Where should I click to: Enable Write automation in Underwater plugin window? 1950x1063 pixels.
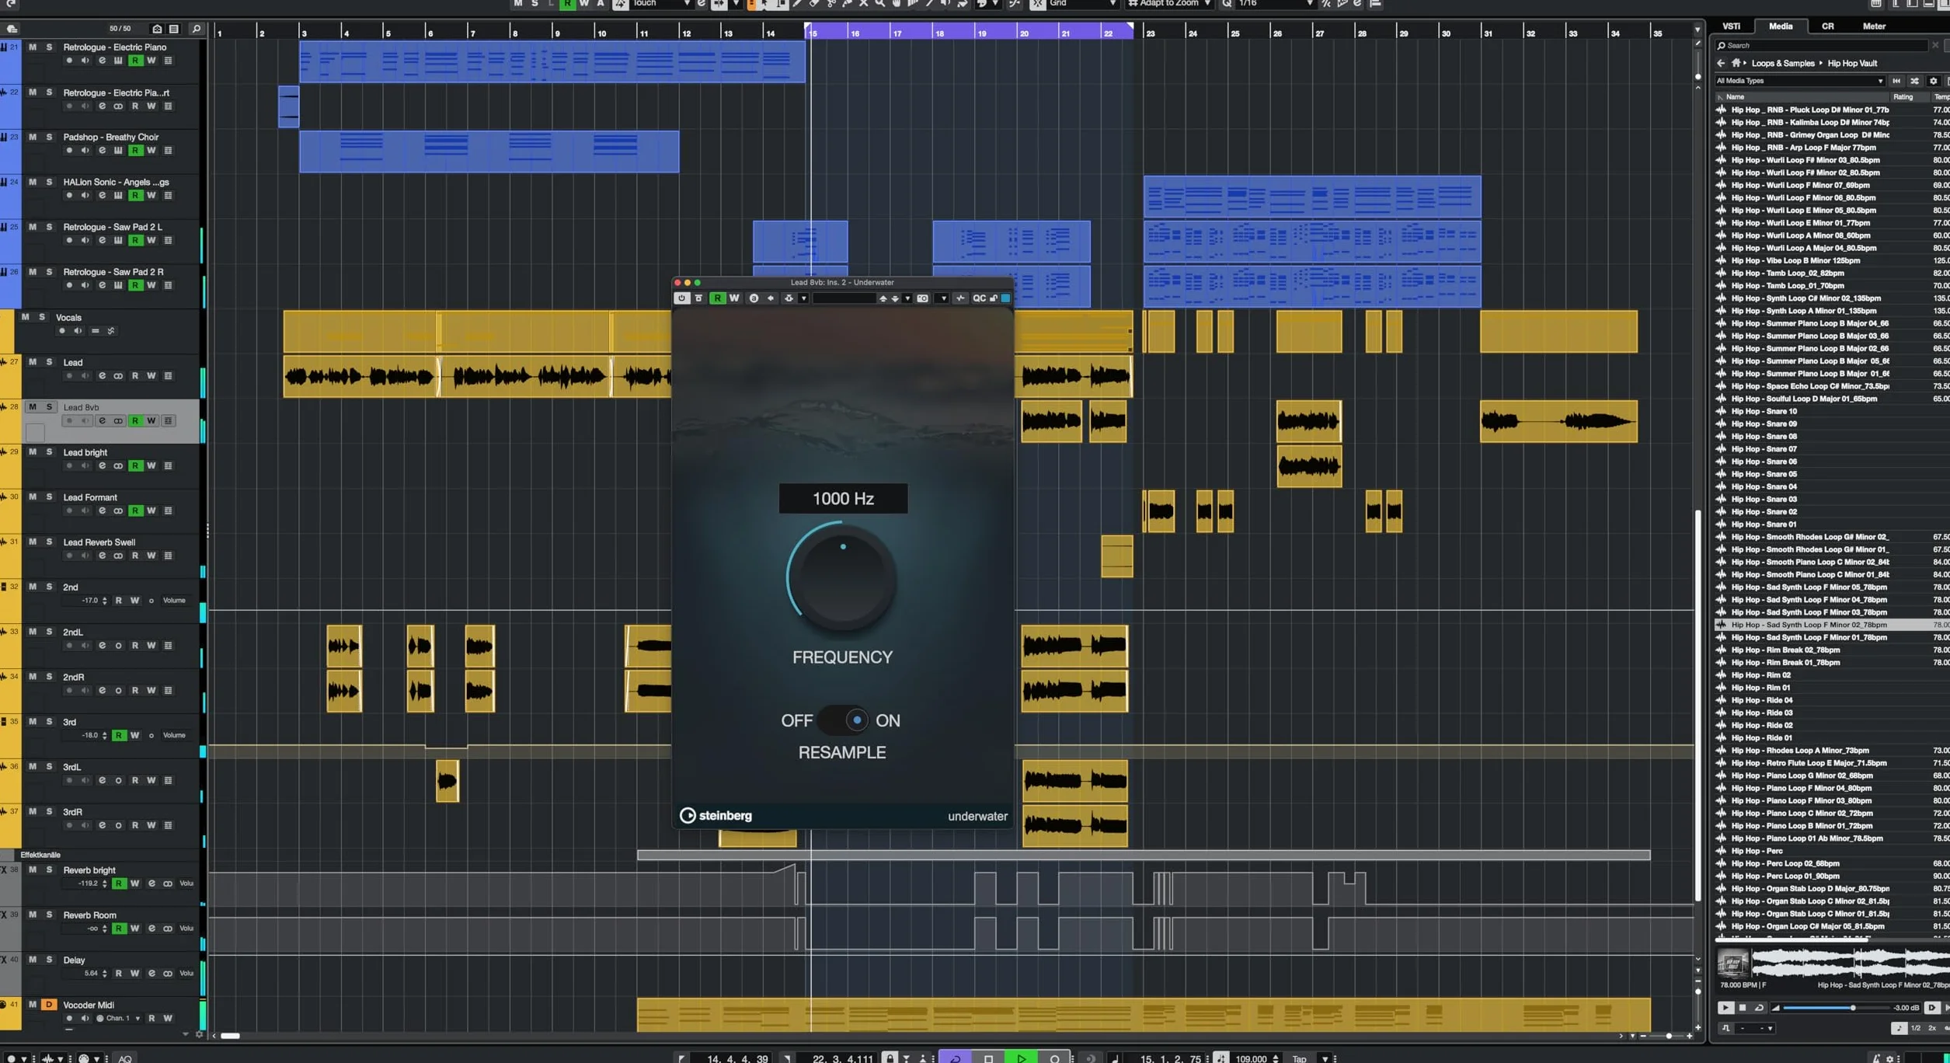[734, 298]
